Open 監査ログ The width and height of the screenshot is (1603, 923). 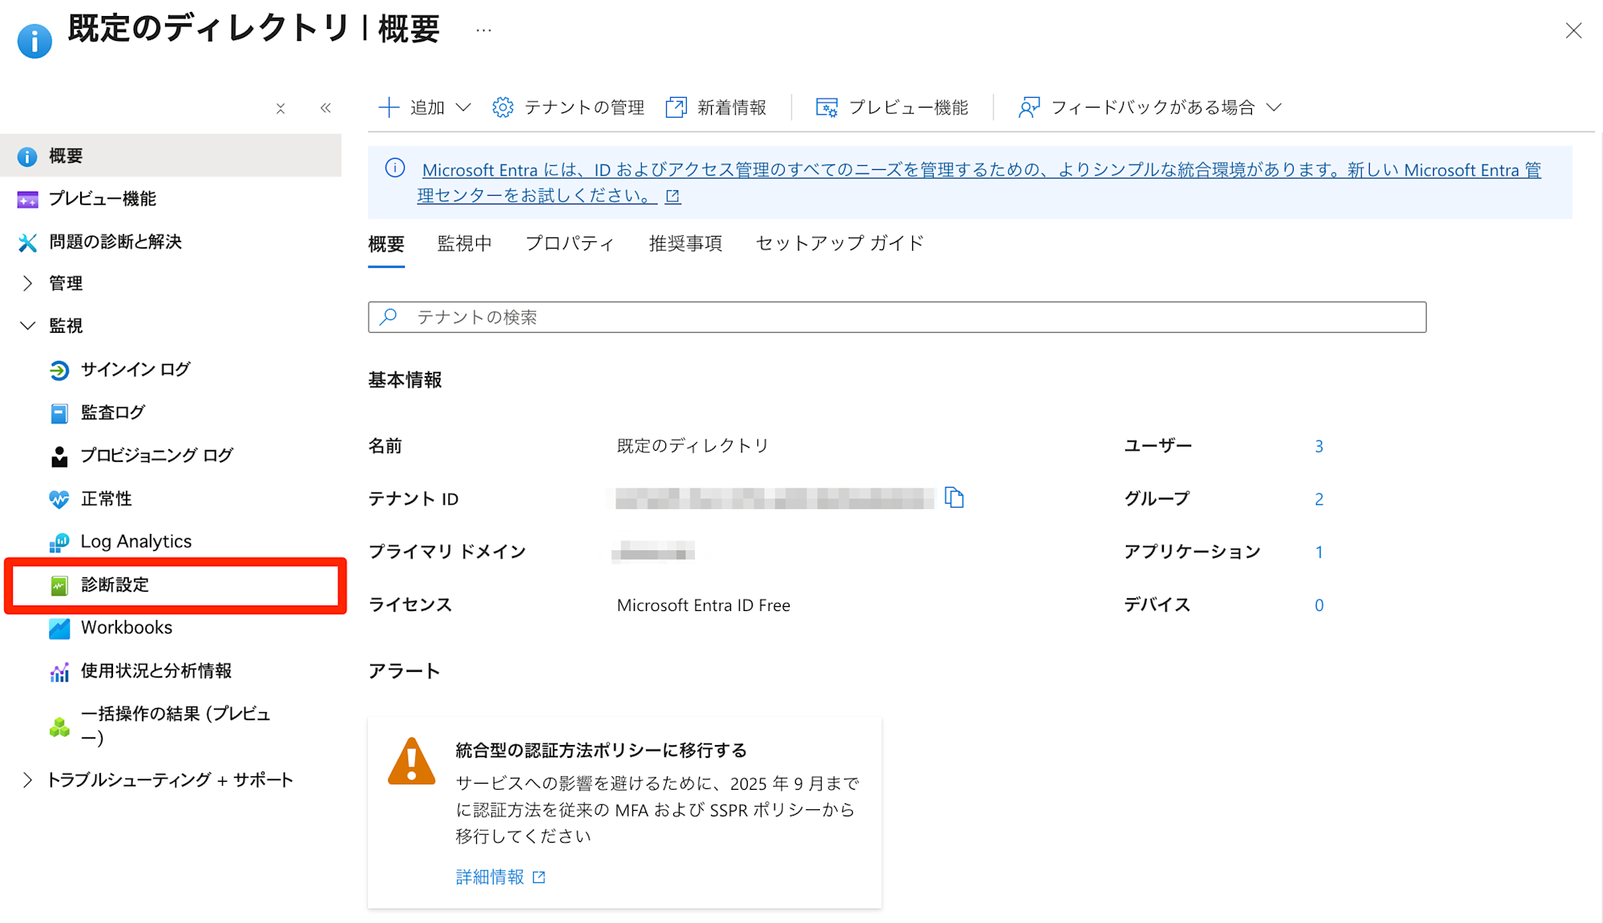point(113,413)
